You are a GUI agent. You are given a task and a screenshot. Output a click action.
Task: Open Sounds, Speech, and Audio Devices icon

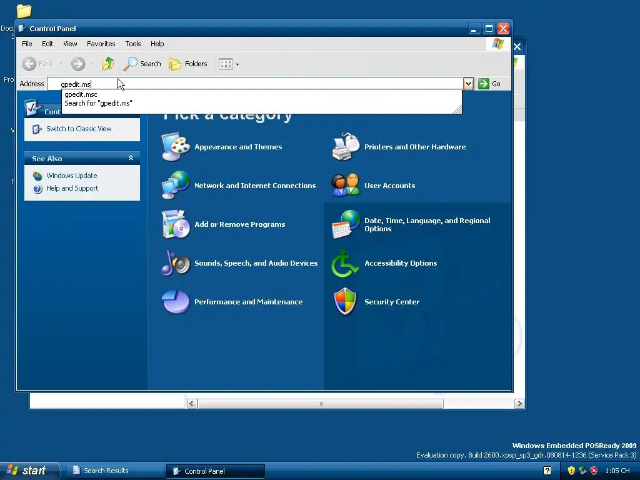[176, 263]
